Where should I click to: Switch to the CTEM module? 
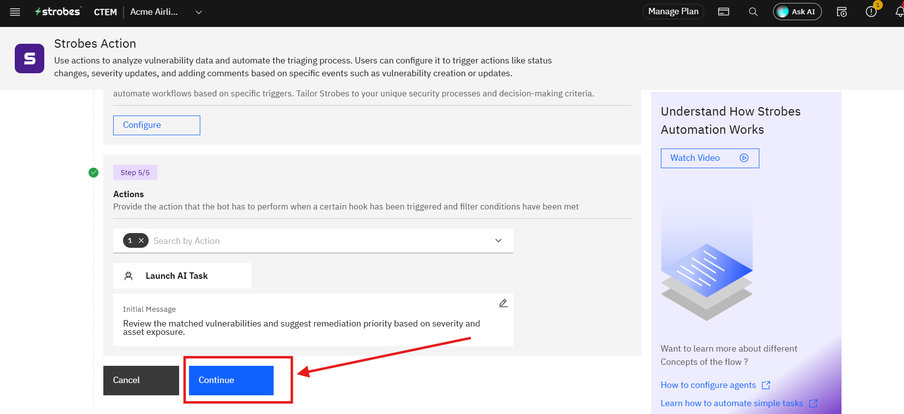pyautogui.click(x=105, y=12)
